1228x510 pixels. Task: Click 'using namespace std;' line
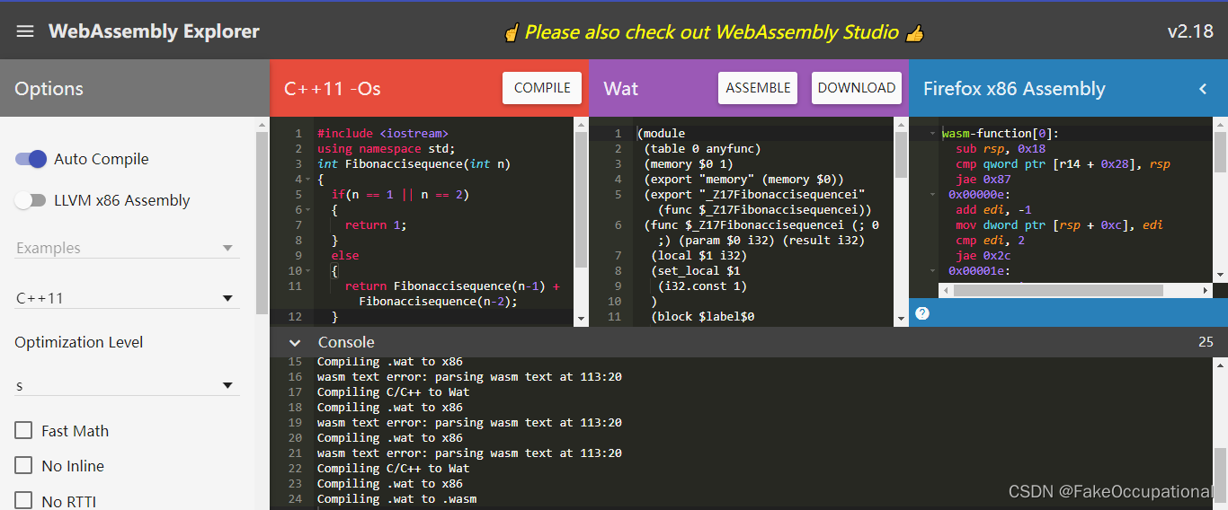(387, 149)
